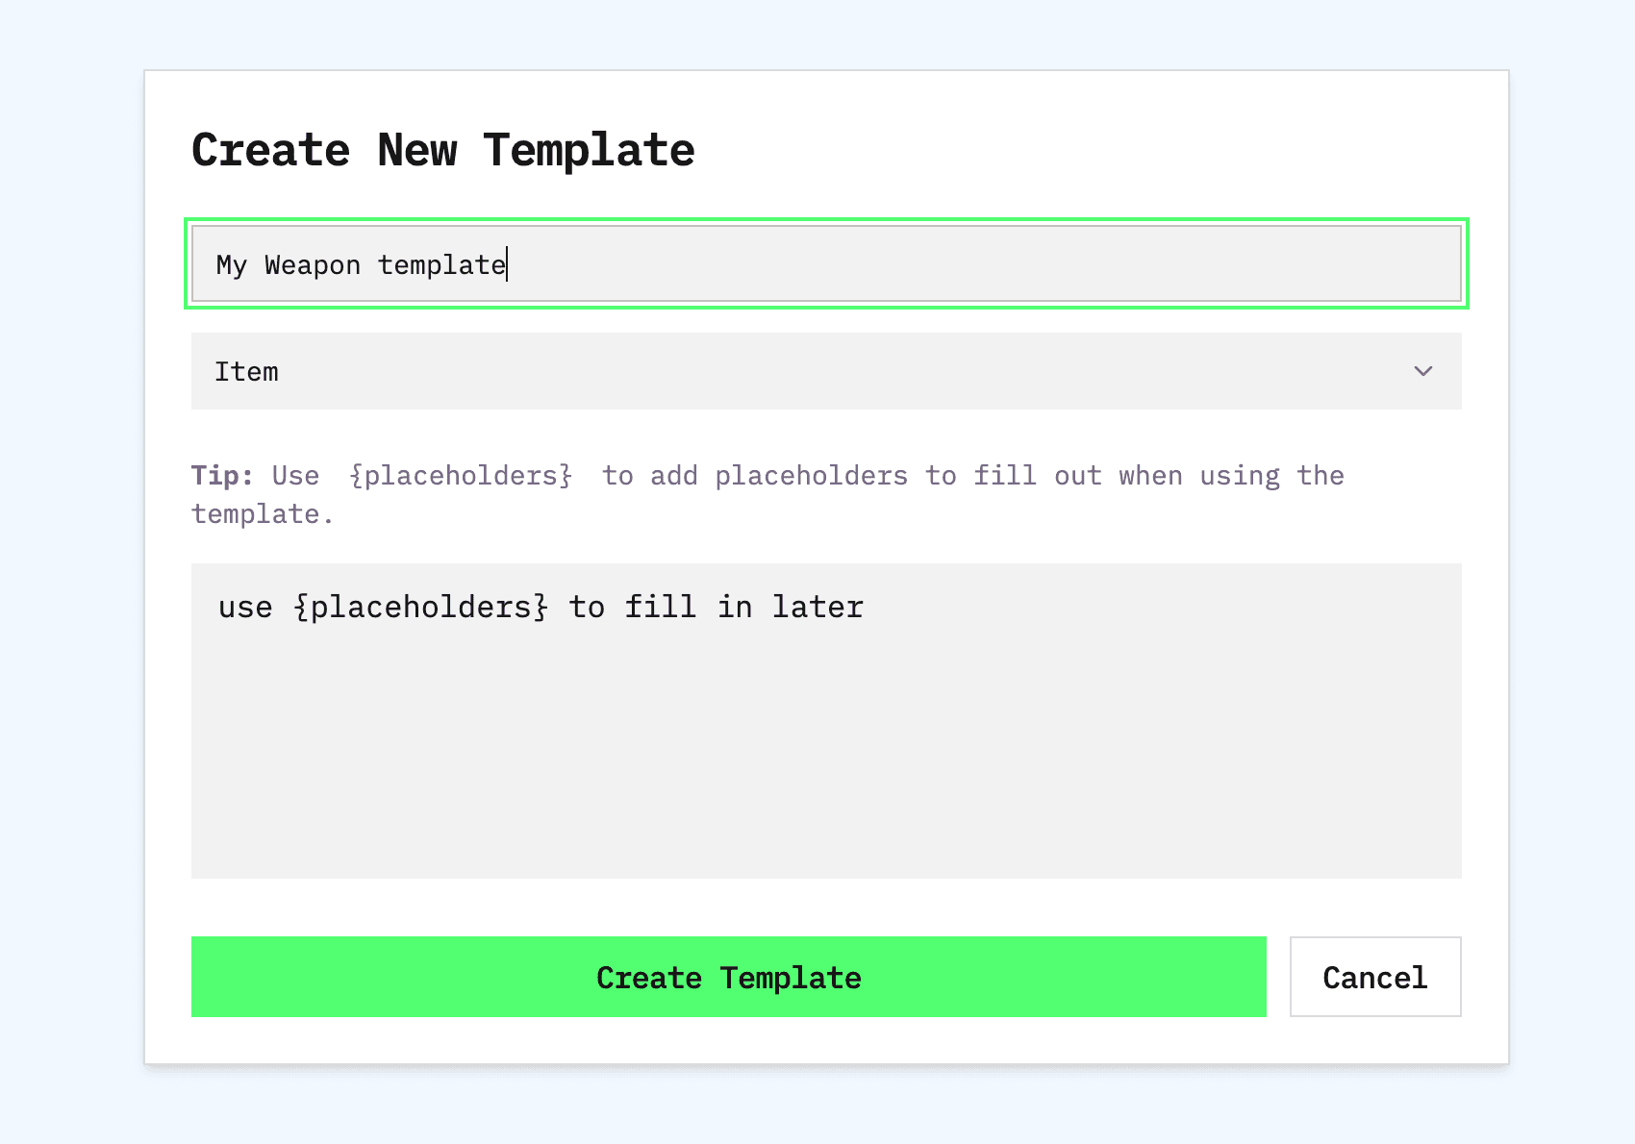
Task: Select the template description text area
Action: [825, 721]
